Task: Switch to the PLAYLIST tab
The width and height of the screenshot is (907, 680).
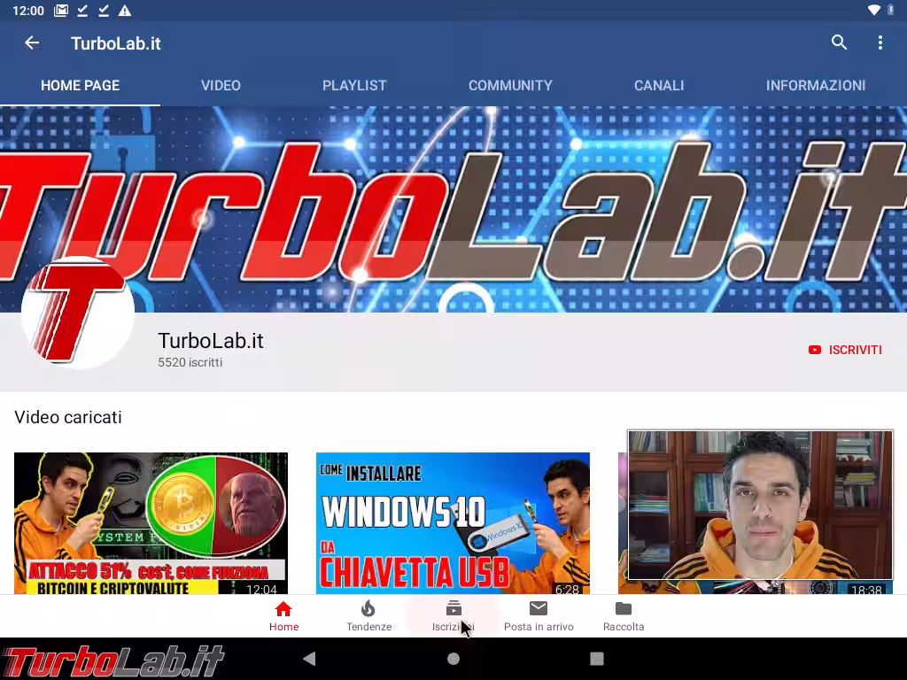Action: [x=354, y=85]
